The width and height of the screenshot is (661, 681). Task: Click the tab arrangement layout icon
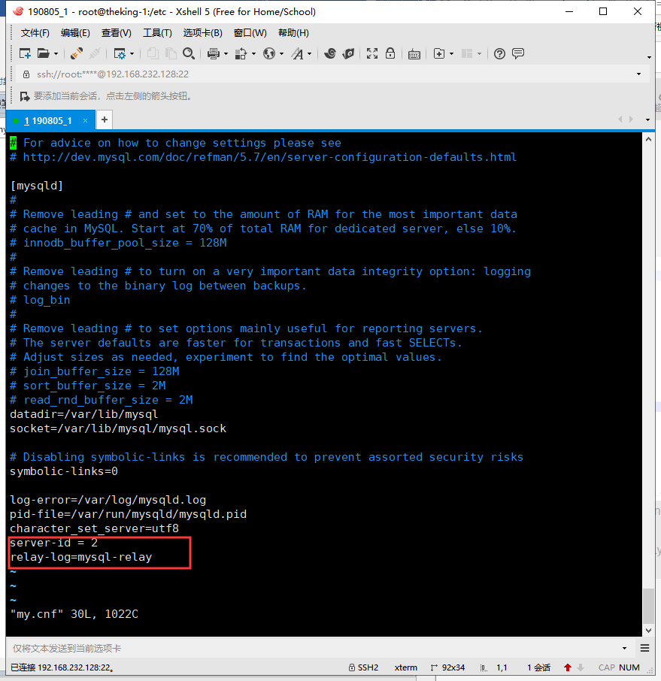pyautogui.click(x=467, y=53)
